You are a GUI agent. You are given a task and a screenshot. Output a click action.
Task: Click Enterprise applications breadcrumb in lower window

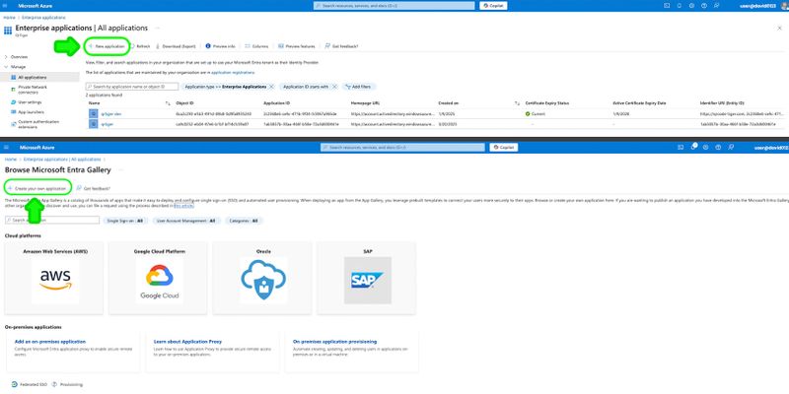(x=62, y=160)
